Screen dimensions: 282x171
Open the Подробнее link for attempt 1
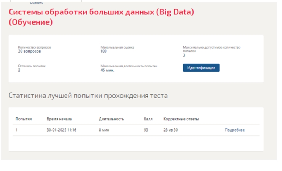click(235, 130)
